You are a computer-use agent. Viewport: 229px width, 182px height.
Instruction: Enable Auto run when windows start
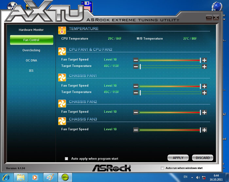162,168
